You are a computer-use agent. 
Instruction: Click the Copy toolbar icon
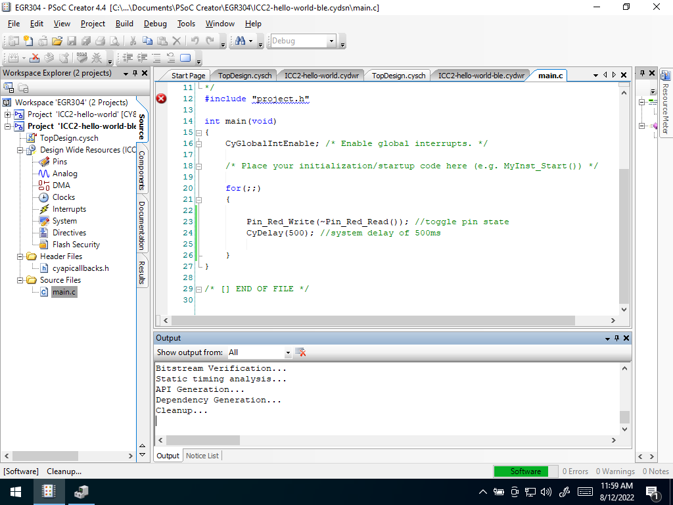click(x=147, y=41)
